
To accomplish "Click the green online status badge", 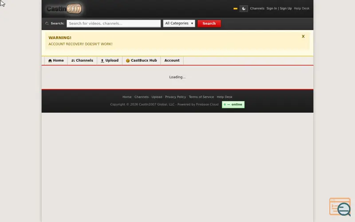I will click(x=233, y=104).
